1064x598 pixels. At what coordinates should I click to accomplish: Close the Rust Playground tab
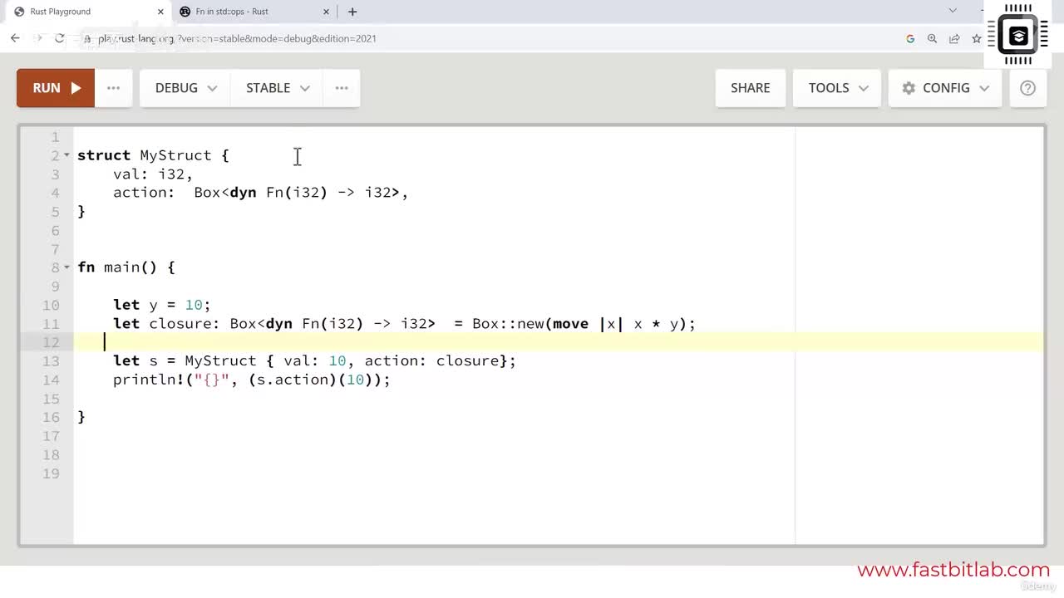coord(159,12)
